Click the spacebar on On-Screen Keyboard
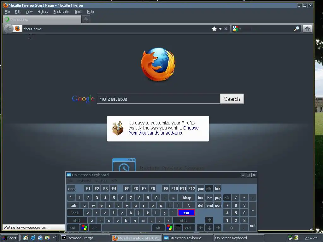Screen dimensions: 323x242 [127, 228]
